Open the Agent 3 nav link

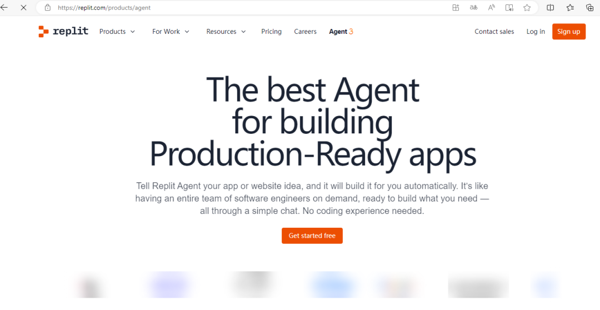(341, 32)
